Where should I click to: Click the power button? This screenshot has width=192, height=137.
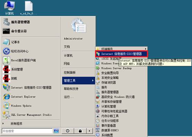68,131
